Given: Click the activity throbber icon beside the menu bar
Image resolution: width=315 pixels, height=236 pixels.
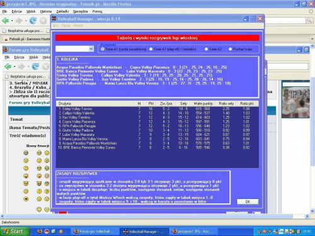Looking at the screenshot, I should (x=311, y=11).
